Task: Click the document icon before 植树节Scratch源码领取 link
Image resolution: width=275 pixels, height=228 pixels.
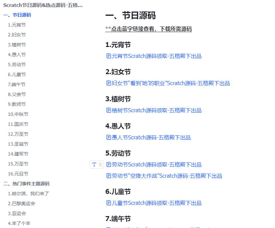Action: [109, 110]
